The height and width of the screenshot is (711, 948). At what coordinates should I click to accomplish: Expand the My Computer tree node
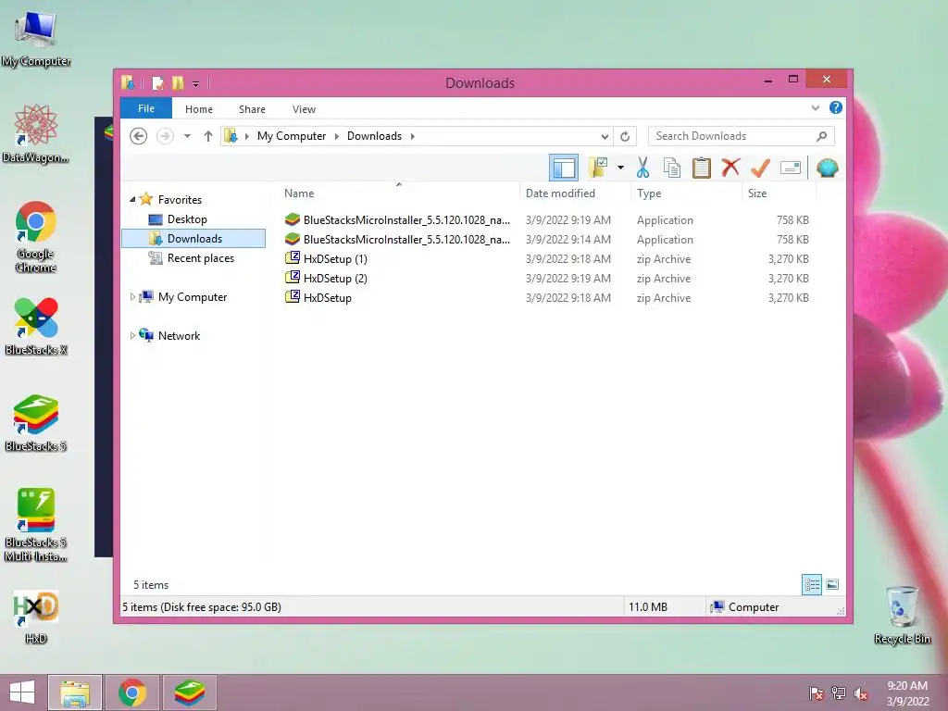[132, 297]
